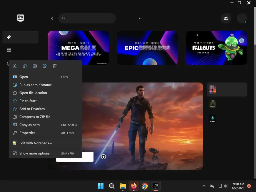Open OneDrive tray icon
The image size is (256, 192).
[x=212, y=186]
